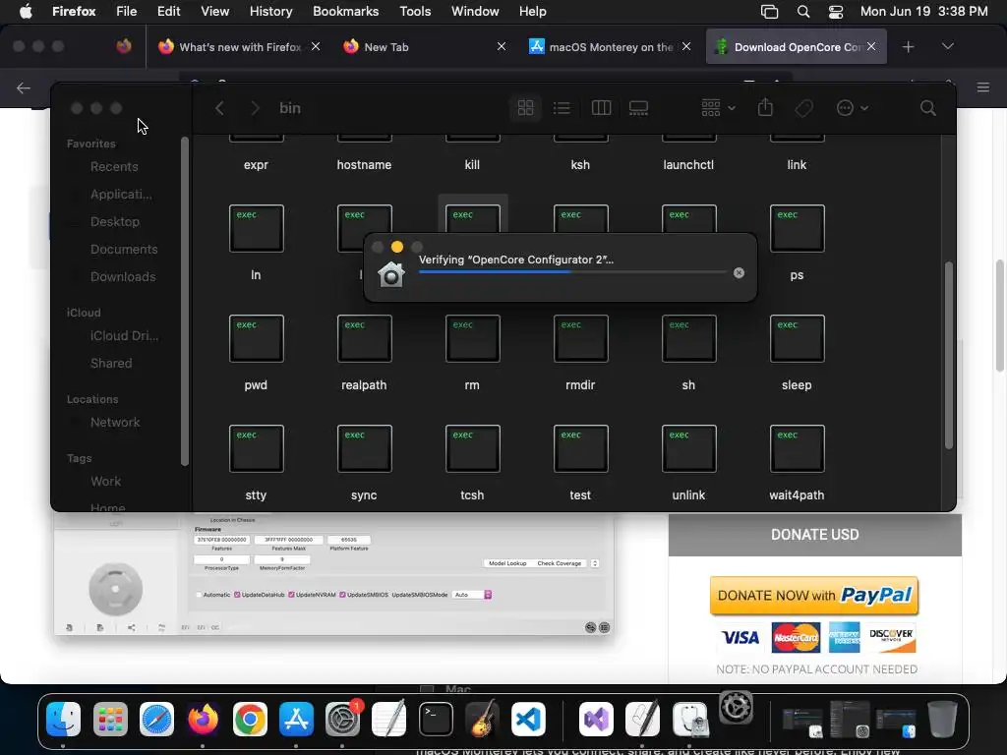Open Control Center in menu bar

(836, 12)
